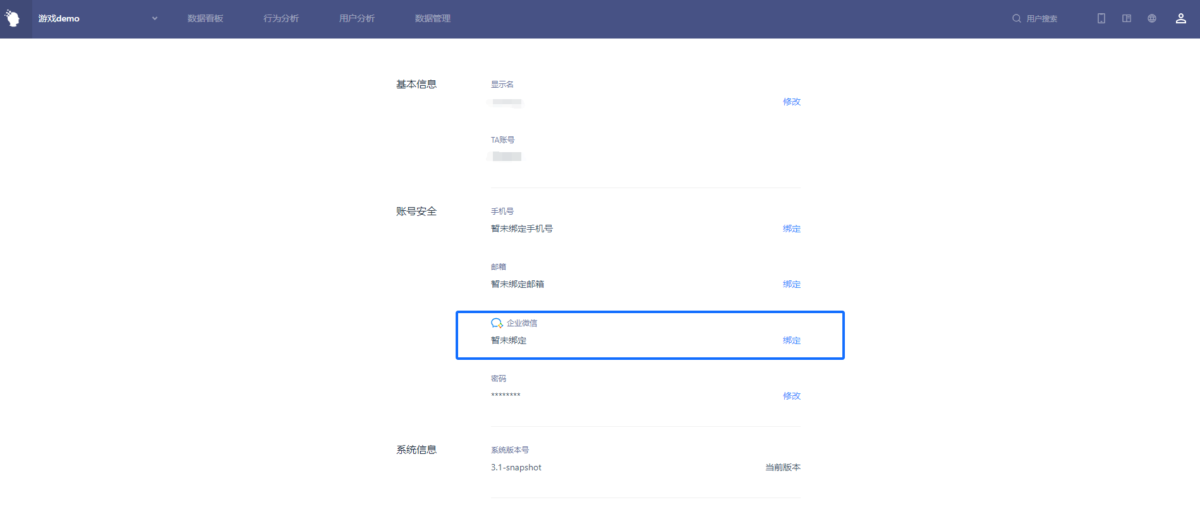1200x512 pixels.
Task: Click the globe language icon
Action: pos(1152,19)
